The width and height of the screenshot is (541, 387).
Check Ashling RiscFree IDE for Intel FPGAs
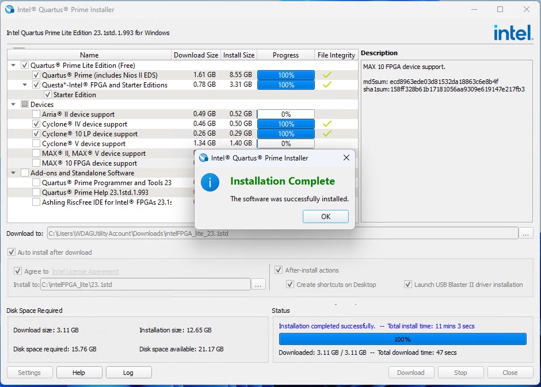(36, 202)
